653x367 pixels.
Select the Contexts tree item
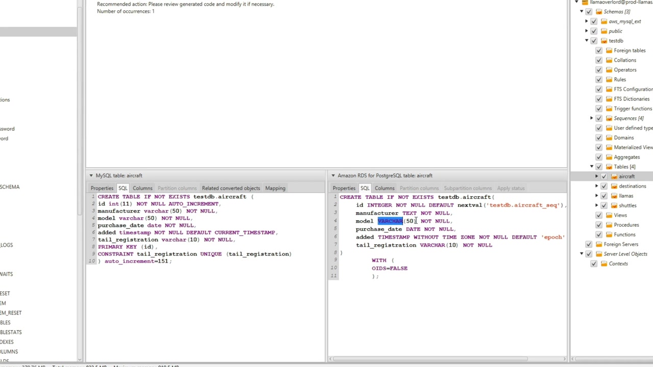(618, 264)
